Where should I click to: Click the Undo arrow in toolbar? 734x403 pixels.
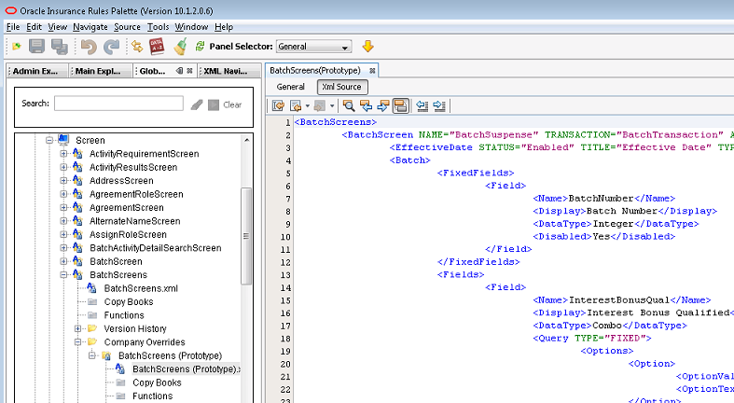click(x=89, y=46)
